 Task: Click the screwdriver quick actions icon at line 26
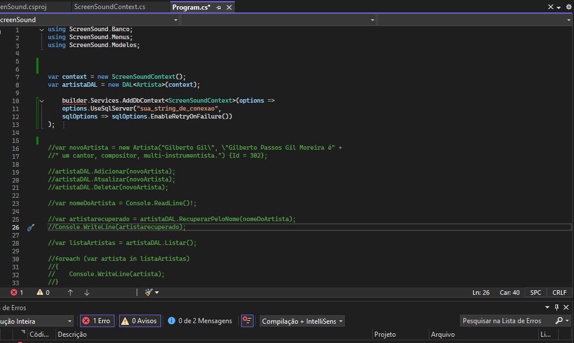pos(31,227)
